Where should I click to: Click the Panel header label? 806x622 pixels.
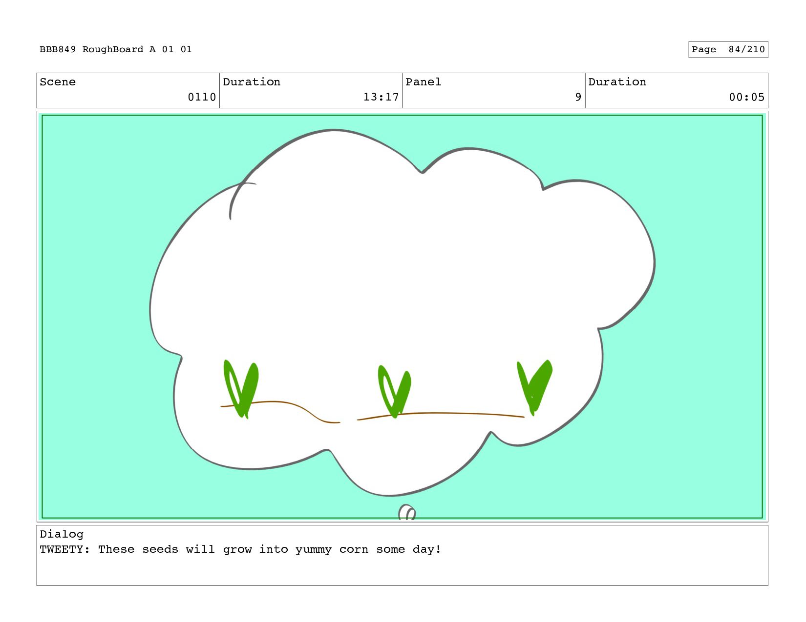click(x=423, y=82)
